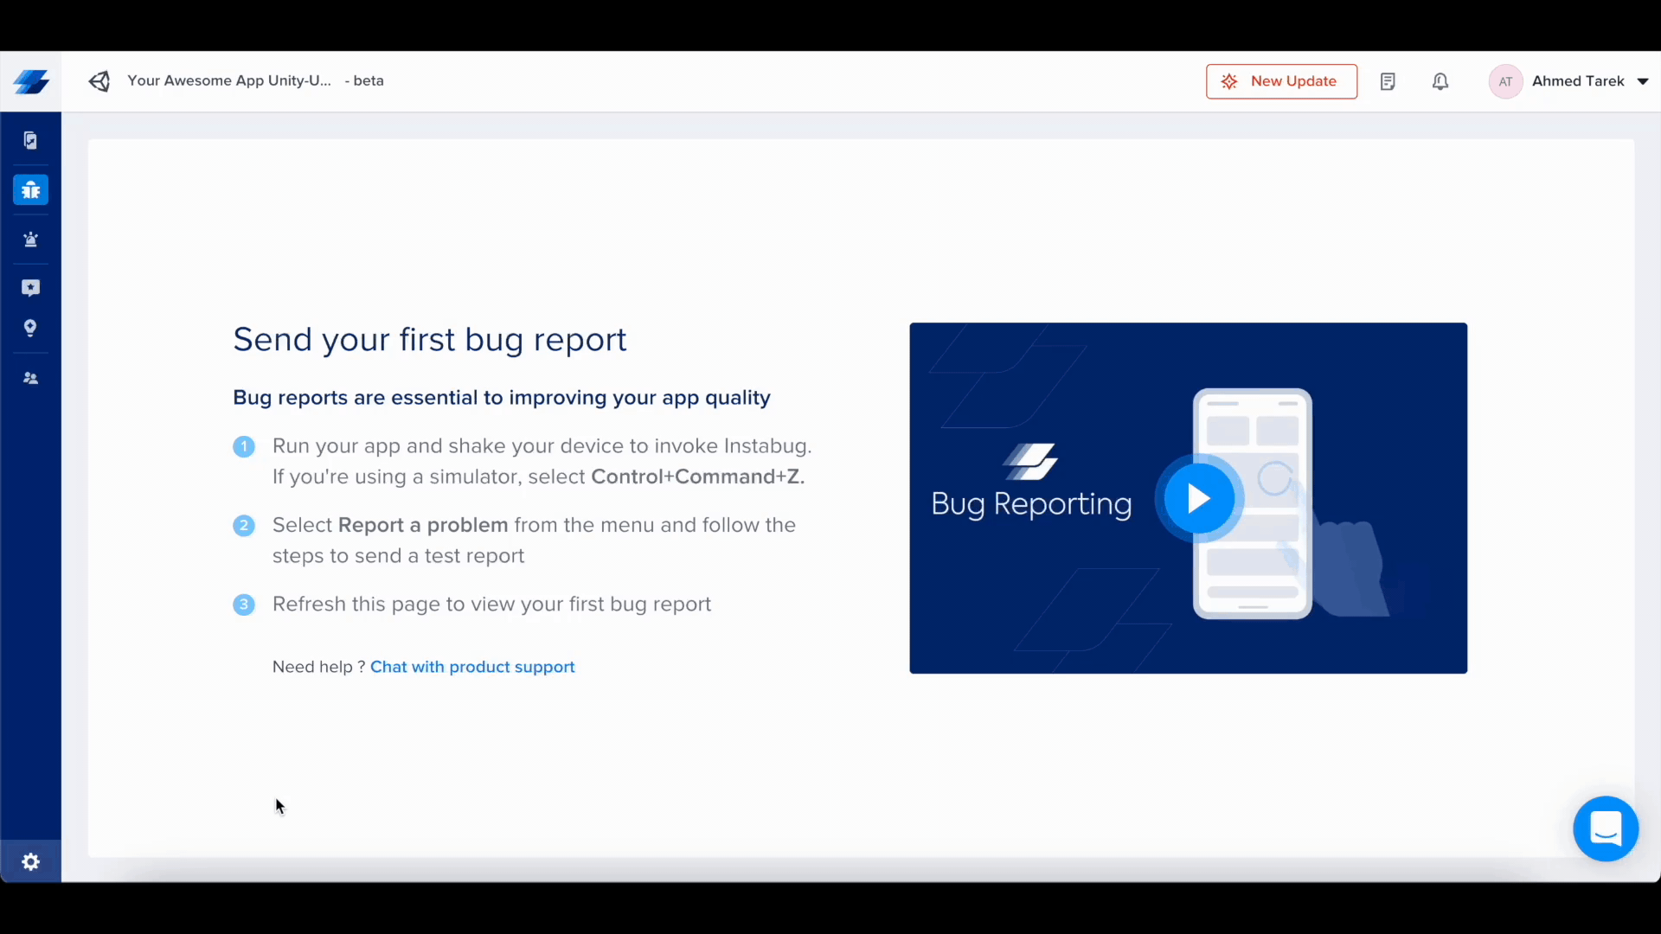The image size is (1661, 934).
Task: Open the Team members icon in sidebar
Action: point(31,379)
